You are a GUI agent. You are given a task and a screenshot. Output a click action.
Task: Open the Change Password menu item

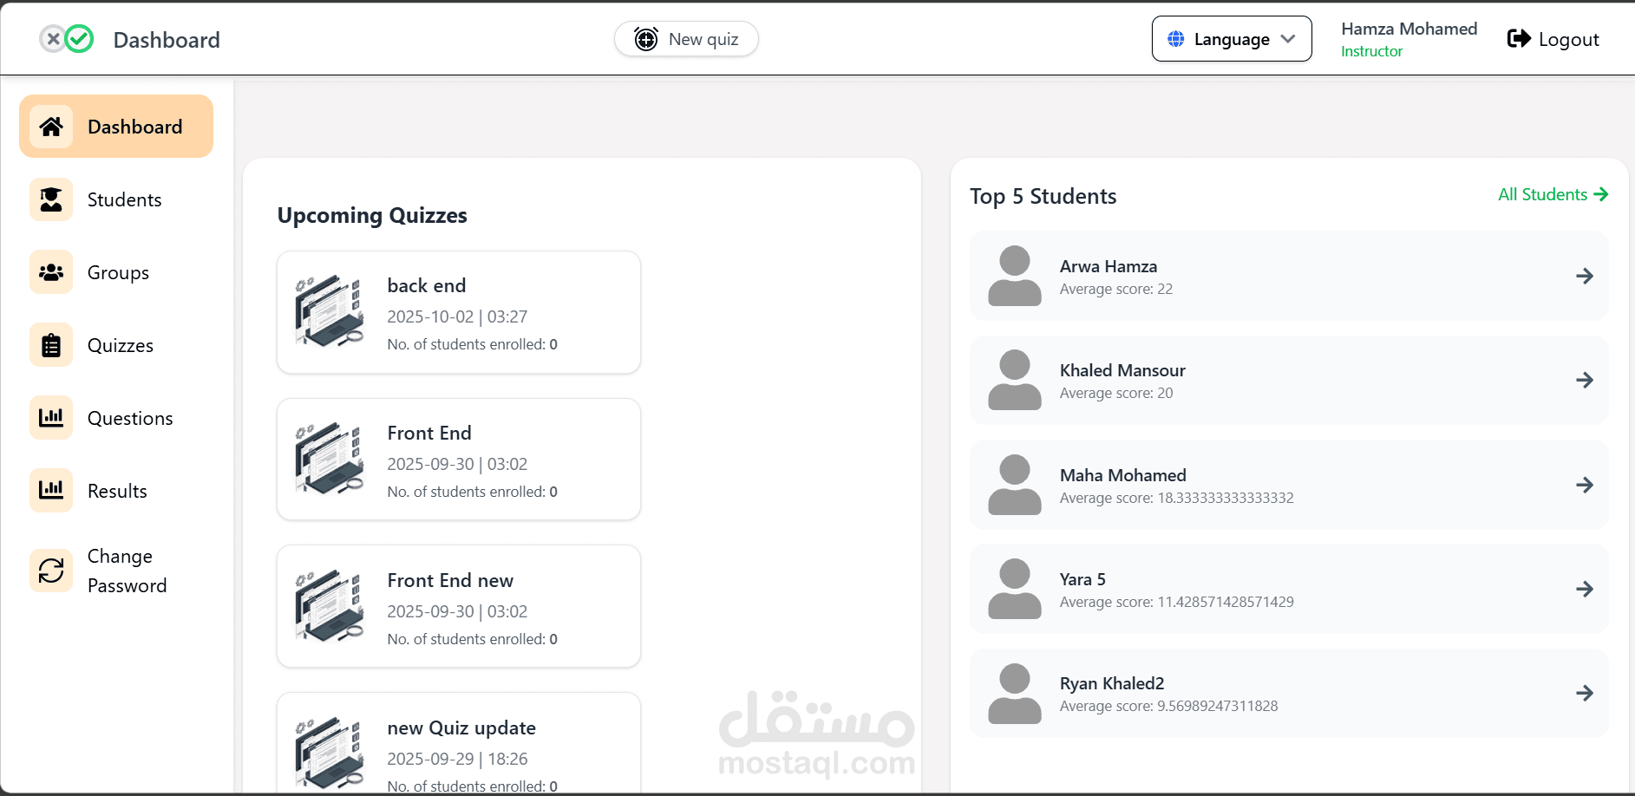pyautogui.click(x=116, y=571)
